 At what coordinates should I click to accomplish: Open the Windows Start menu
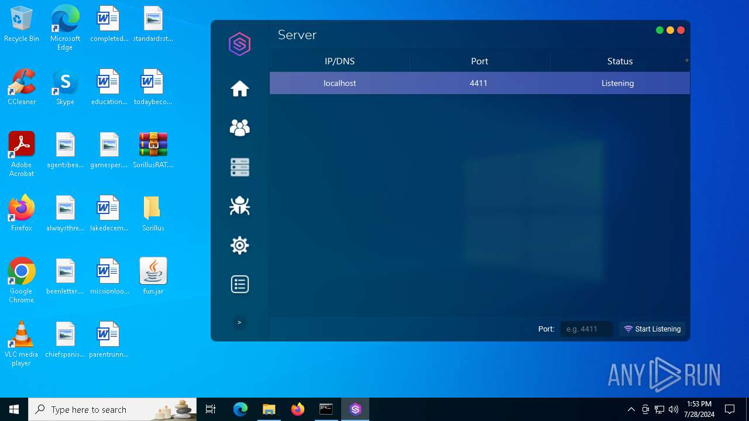tap(14, 409)
